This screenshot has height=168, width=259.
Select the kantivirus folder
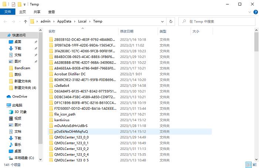tap(62, 120)
